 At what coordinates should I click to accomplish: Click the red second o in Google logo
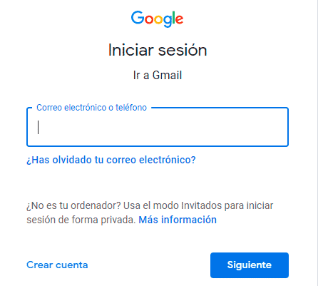click(149, 19)
